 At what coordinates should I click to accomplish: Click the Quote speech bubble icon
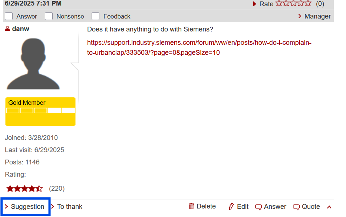296,207
